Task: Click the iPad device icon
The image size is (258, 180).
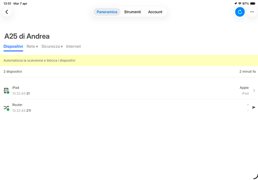Action: [6, 90]
